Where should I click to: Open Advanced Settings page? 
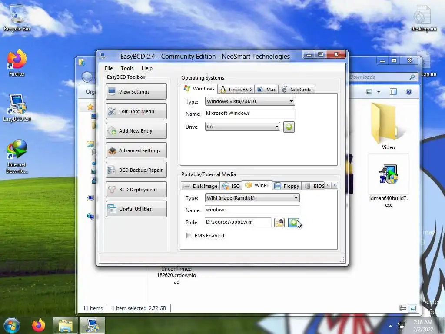pyautogui.click(x=136, y=150)
